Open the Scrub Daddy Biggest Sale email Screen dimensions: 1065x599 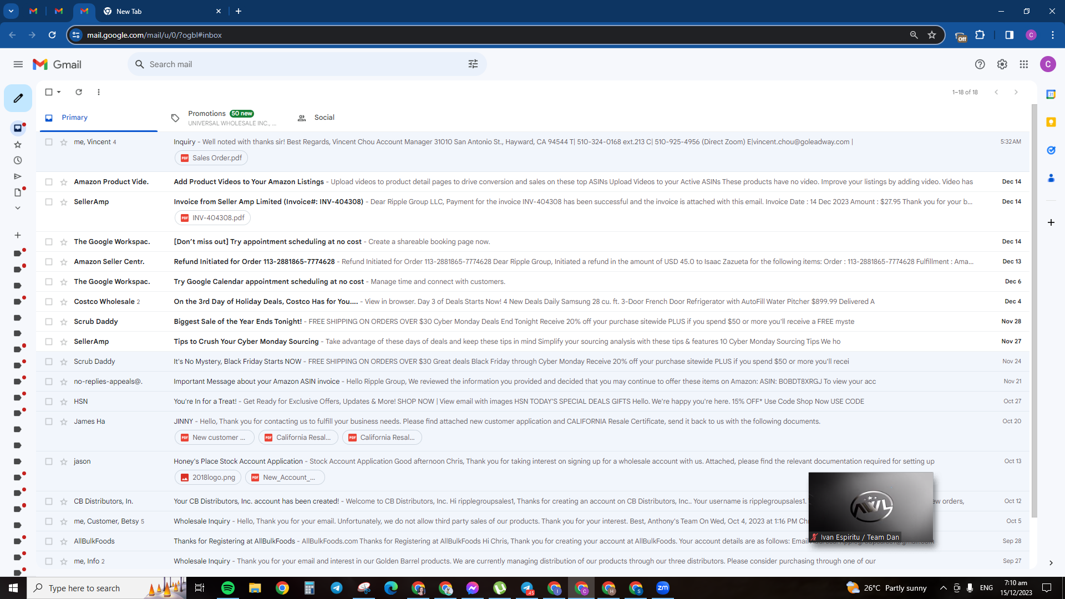coord(532,322)
